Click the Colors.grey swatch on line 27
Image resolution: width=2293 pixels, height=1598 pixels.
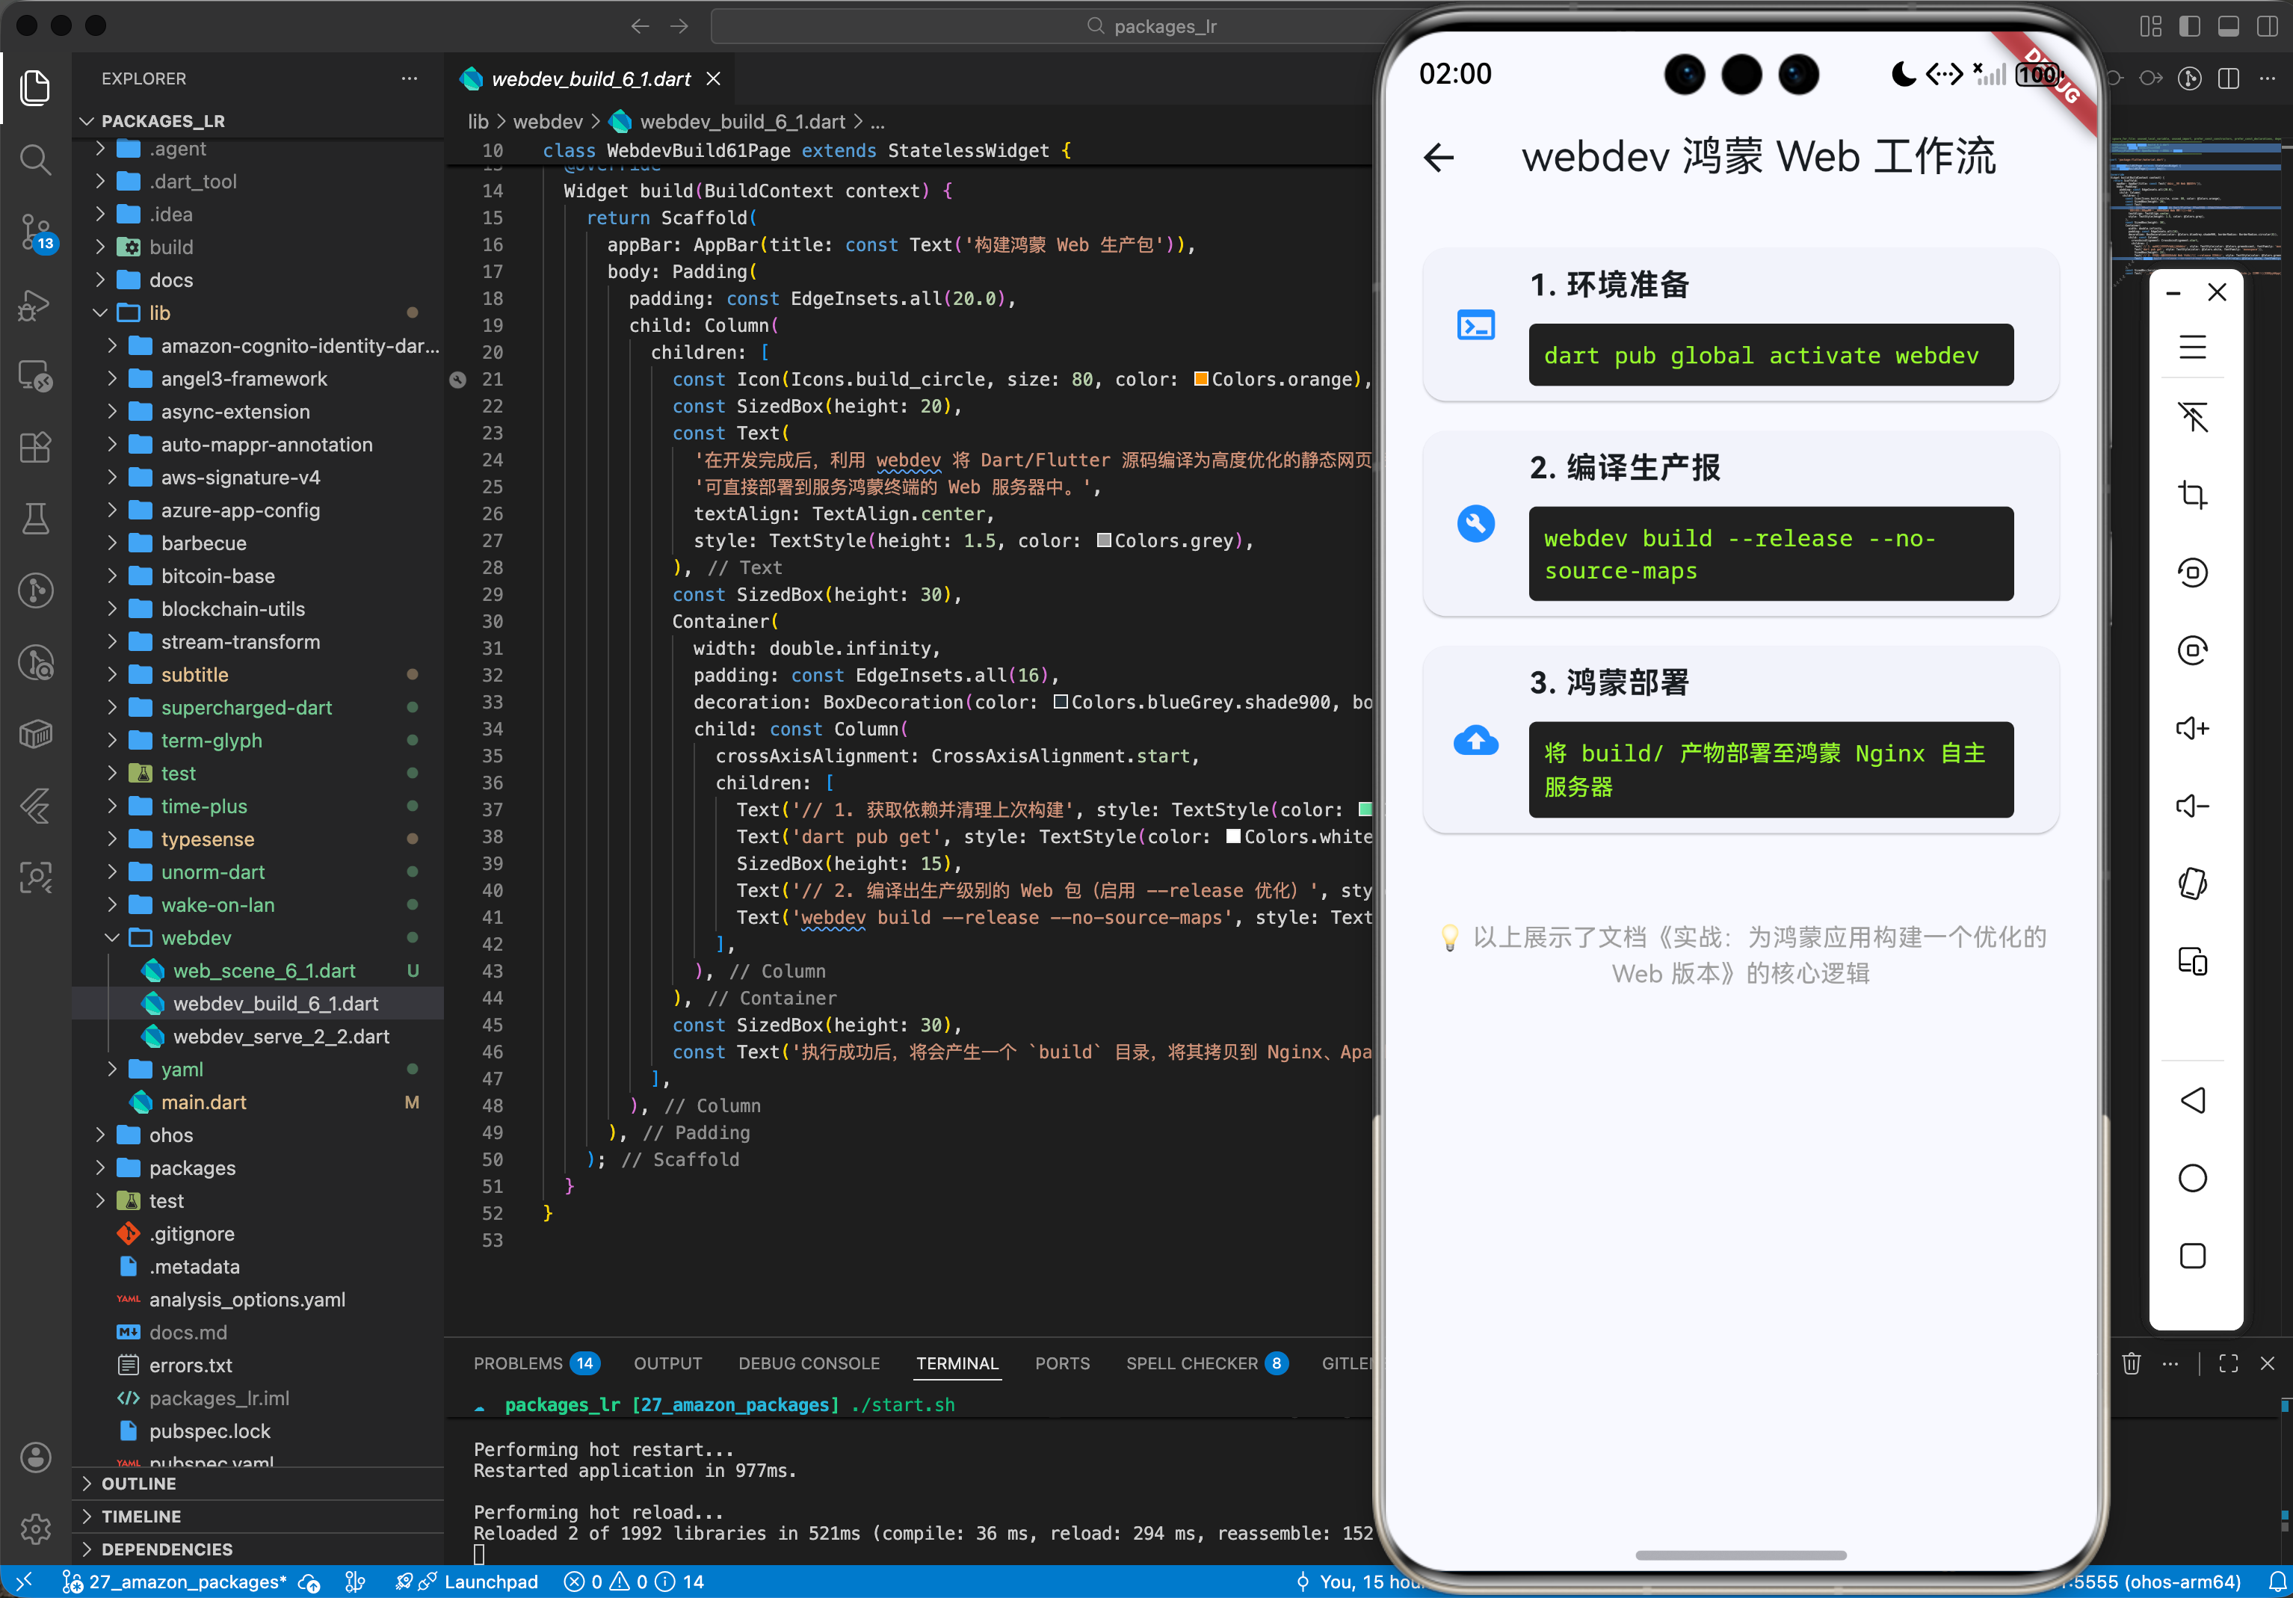coord(1104,541)
